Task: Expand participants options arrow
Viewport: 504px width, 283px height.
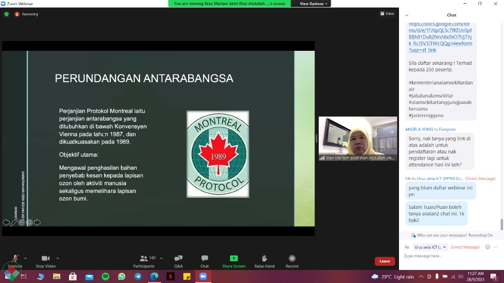Action: pos(161,258)
